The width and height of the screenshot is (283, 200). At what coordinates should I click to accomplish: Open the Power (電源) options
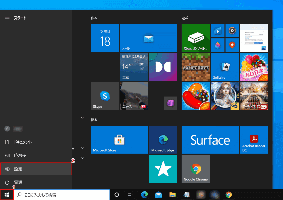point(36,182)
